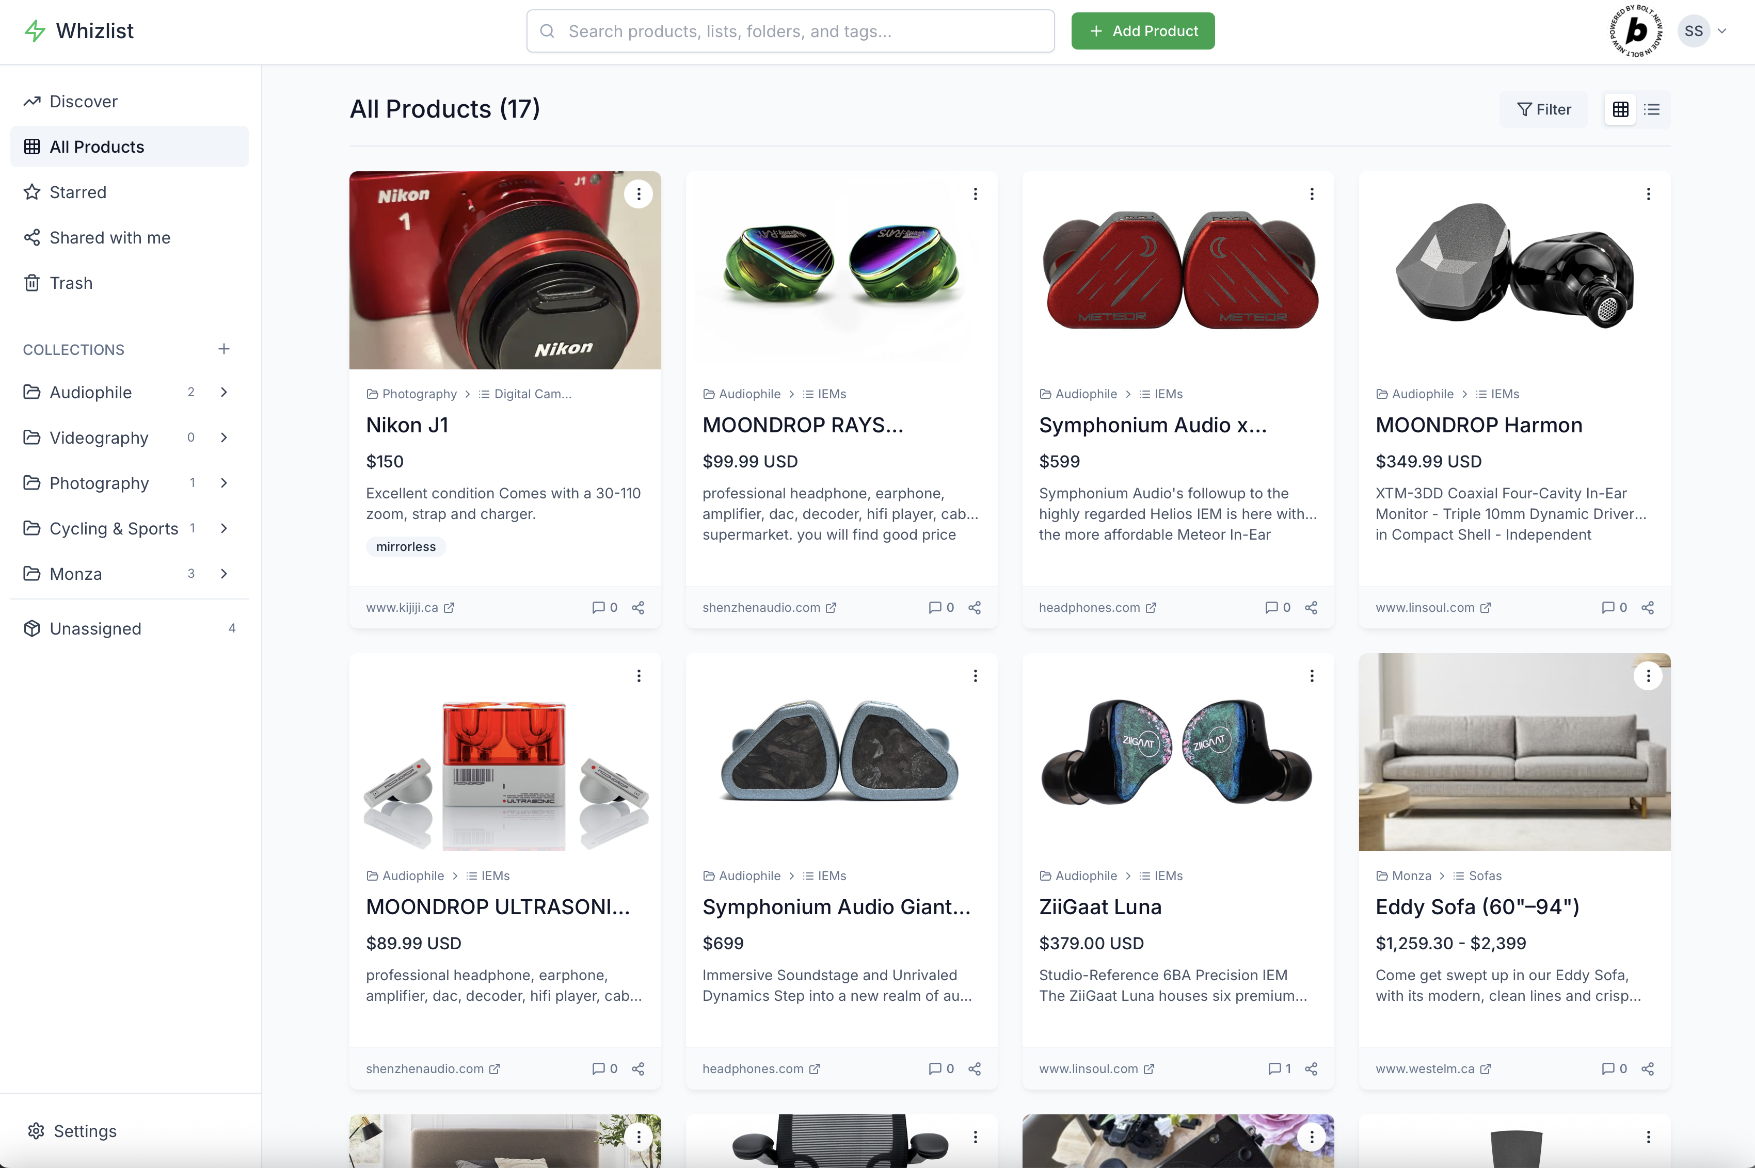Expand the Audiophile collection chevron

224,393
